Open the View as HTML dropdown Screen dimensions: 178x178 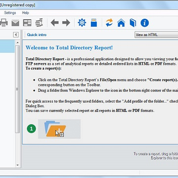point(156,35)
